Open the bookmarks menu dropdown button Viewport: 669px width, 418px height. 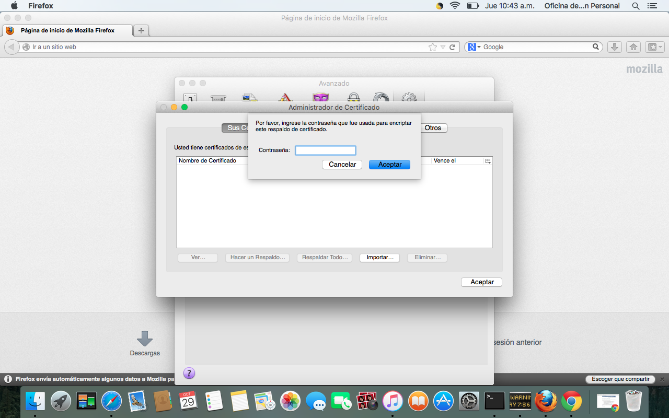655,47
